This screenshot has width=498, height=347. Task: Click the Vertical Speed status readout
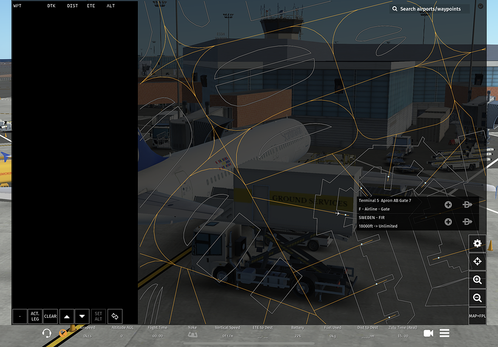point(227,332)
